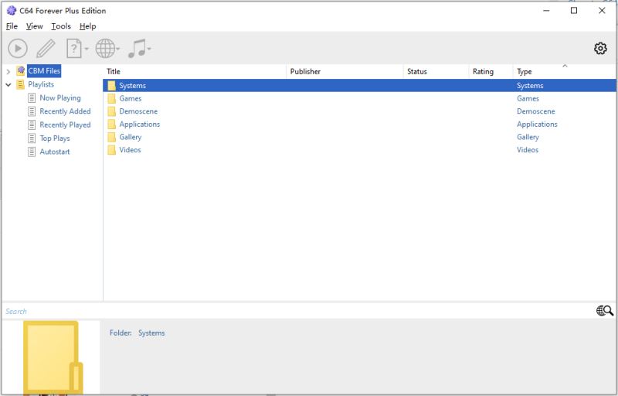This screenshot has height=396, width=618.
Task: Click the Games folder icon
Action: [112, 98]
